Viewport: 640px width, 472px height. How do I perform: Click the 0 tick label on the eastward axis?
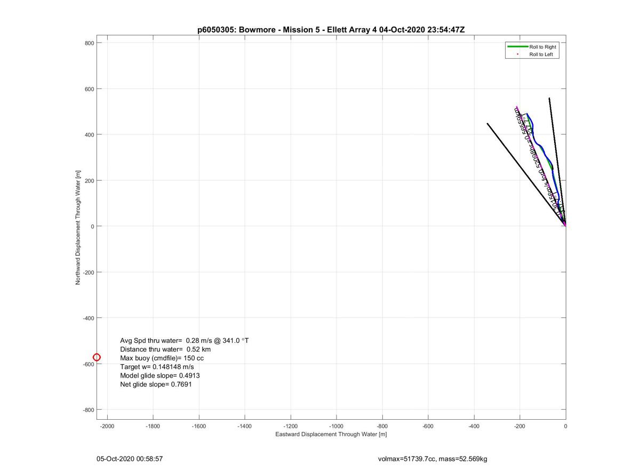pyautogui.click(x=566, y=427)
